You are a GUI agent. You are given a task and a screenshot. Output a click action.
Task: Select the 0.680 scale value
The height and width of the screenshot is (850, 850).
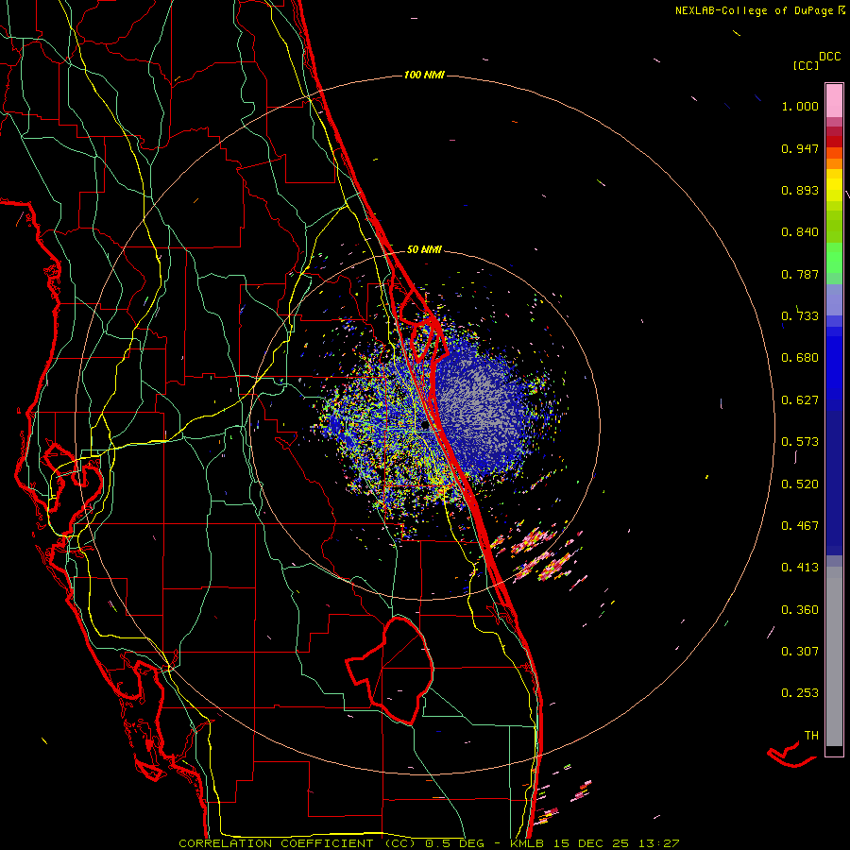point(800,358)
